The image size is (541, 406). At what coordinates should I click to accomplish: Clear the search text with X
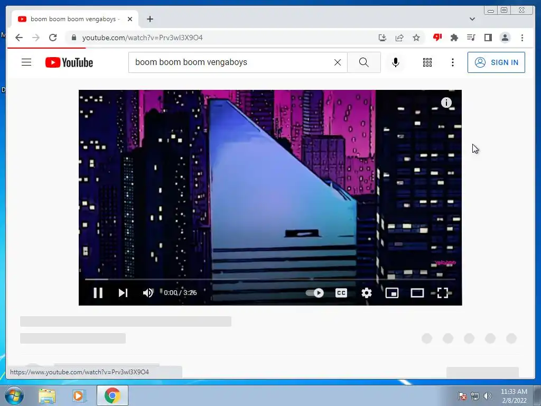pos(338,62)
